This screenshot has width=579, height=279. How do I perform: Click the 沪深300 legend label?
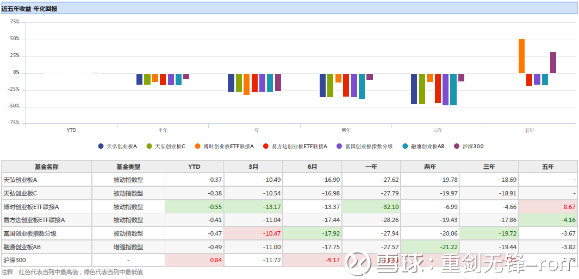(x=473, y=147)
